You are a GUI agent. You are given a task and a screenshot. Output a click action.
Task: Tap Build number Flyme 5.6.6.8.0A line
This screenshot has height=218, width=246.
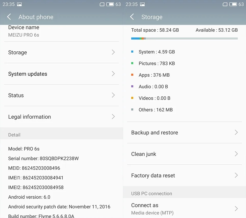point(41,216)
